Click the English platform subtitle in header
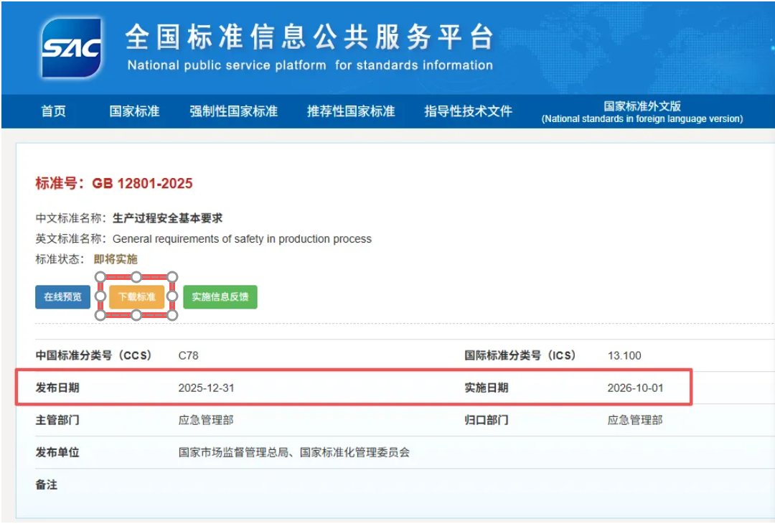Viewport: 775px width, 524px height. [x=310, y=65]
